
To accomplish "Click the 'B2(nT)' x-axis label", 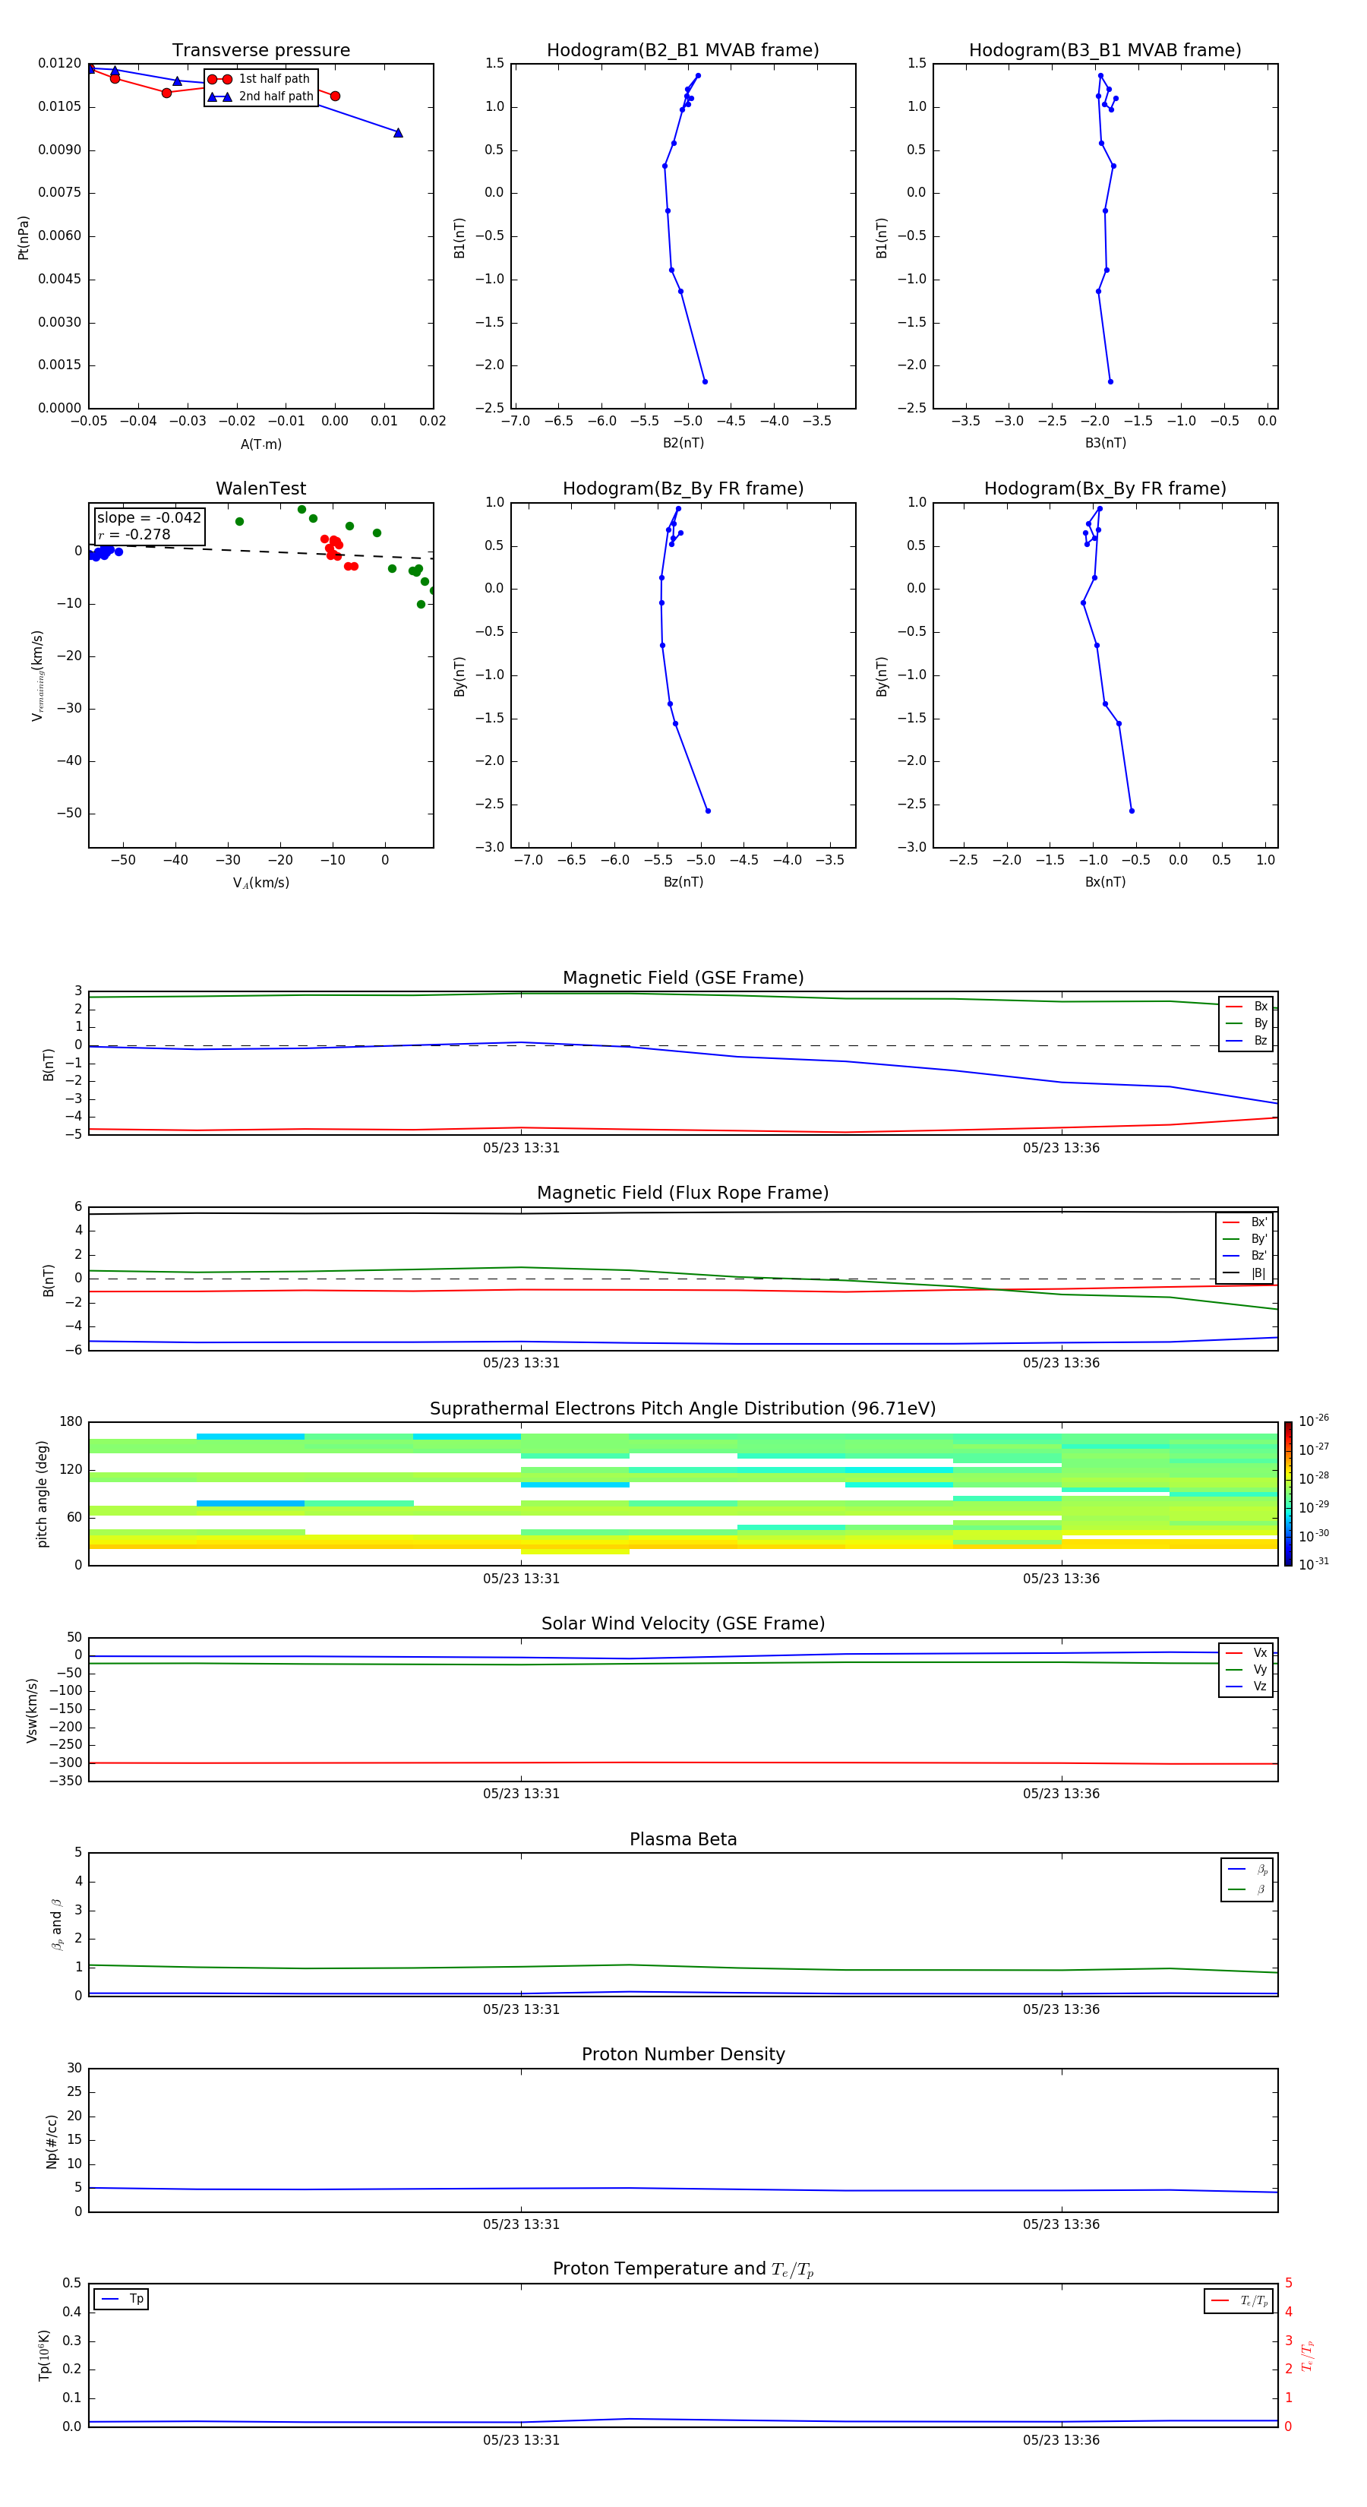I will coord(683,443).
